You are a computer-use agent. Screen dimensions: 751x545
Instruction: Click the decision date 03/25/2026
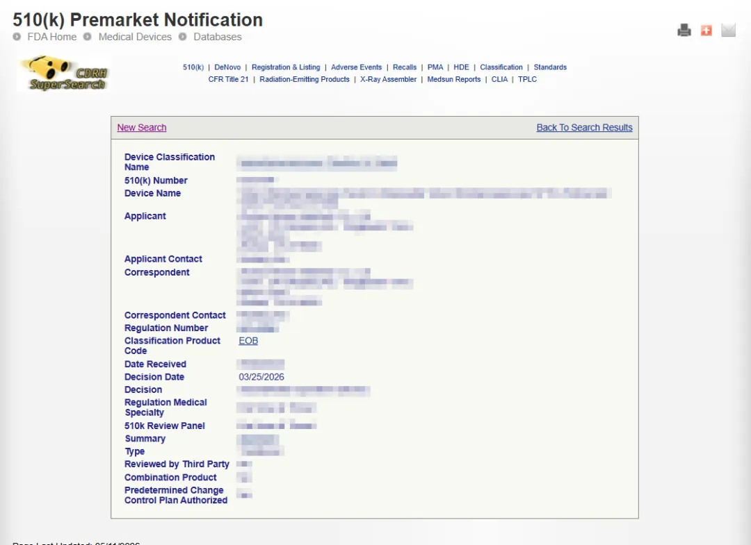pyautogui.click(x=261, y=377)
